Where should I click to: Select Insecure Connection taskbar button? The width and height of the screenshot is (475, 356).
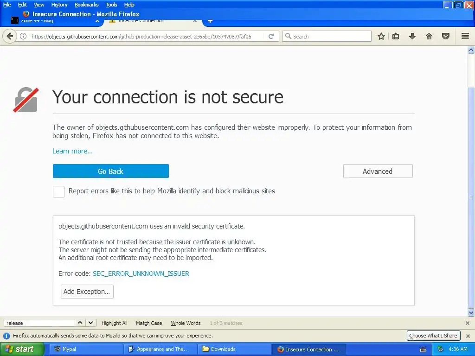[x=308, y=349]
